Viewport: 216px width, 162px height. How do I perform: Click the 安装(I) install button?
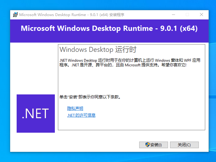[x=153, y=145]
